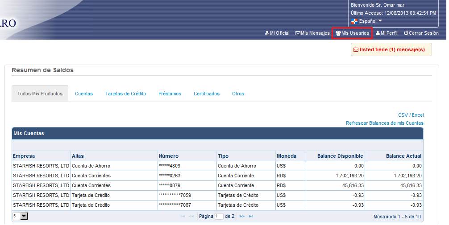Click Cerrar Sesión power icon

[x=406, y=33]
